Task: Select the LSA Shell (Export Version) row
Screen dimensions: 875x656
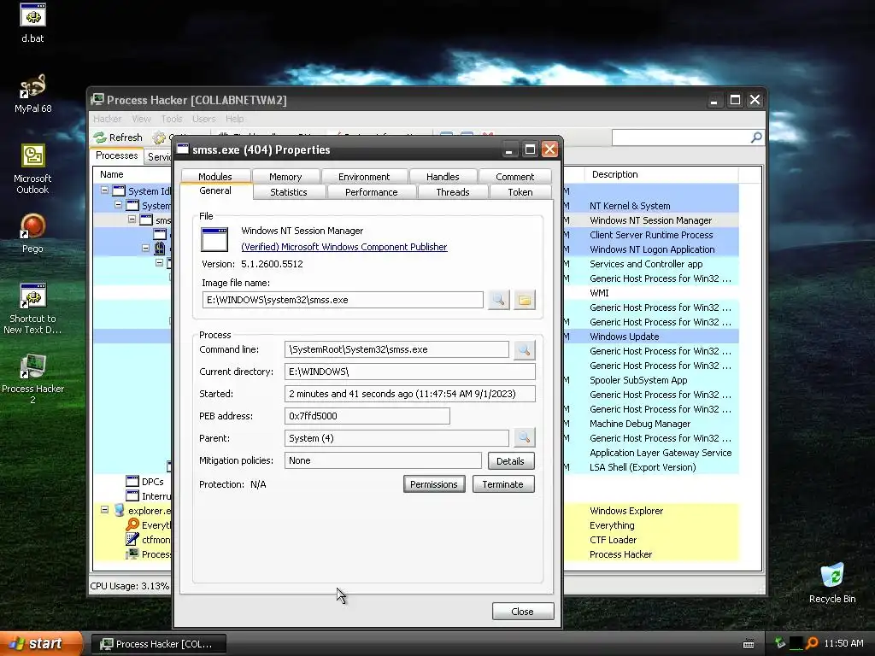Action: pyautogui.click(x=650, y=467)
